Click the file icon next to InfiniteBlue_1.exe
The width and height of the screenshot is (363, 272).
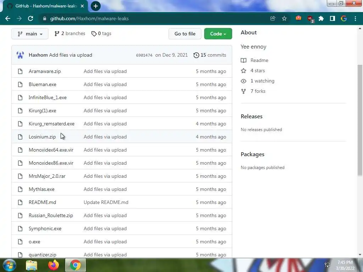pyautogui.click(x=20, y=98)
